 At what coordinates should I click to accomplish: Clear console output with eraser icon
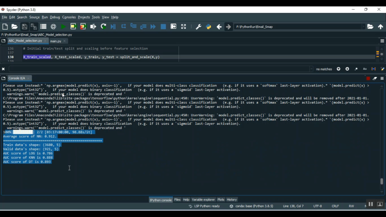point(375,78)
